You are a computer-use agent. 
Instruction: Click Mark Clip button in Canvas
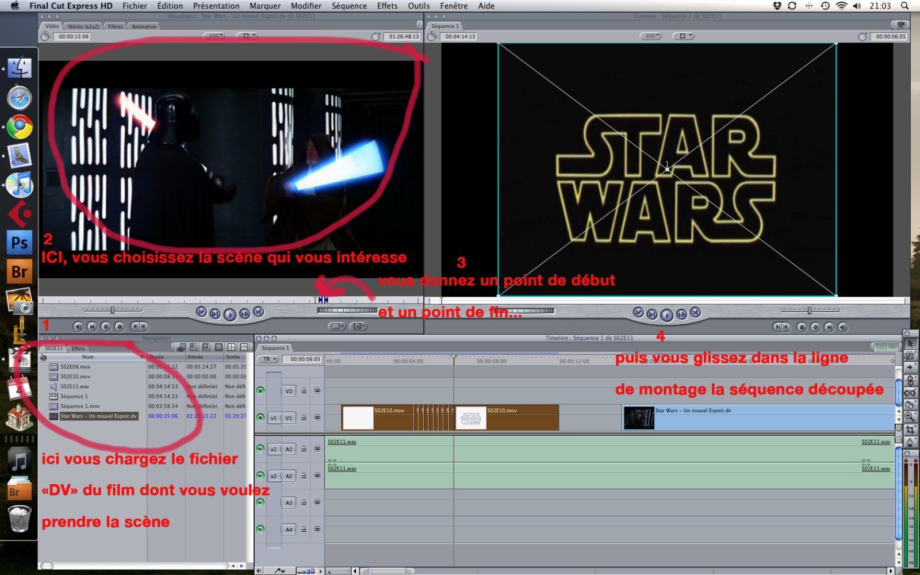point(829,327)
